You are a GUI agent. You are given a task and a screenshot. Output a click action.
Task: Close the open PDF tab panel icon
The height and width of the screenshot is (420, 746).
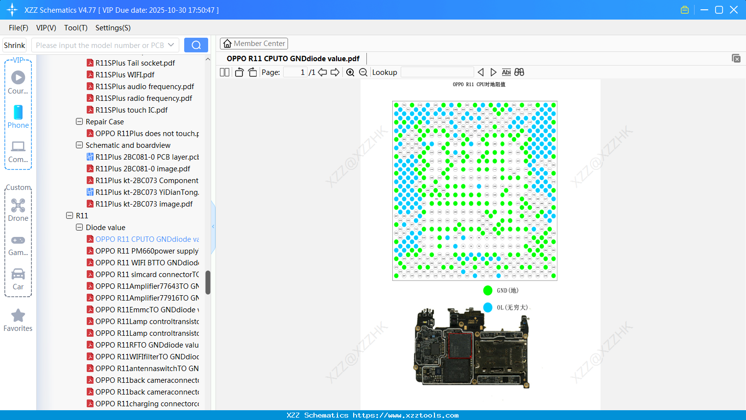(736, 58)
